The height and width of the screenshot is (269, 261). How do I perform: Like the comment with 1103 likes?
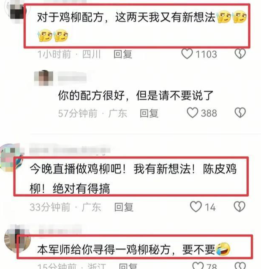(187, 54)
